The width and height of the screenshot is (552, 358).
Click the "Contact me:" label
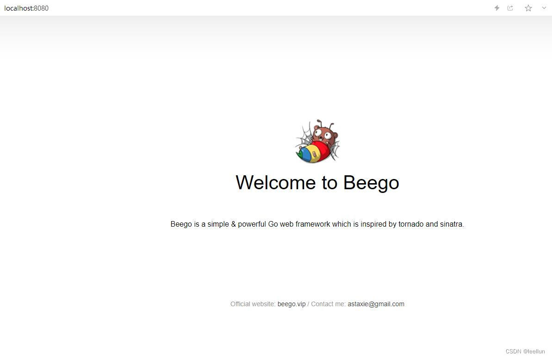[328, 304]
